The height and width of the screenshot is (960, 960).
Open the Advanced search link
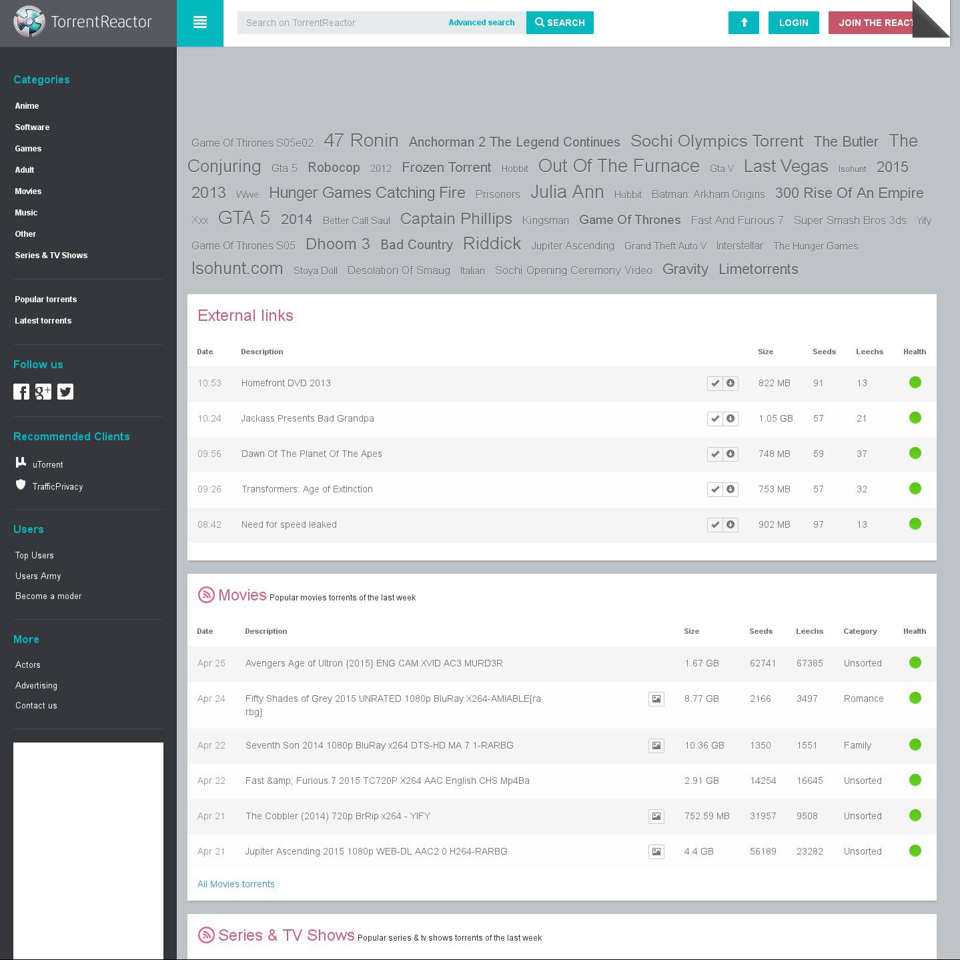[481, 23]
